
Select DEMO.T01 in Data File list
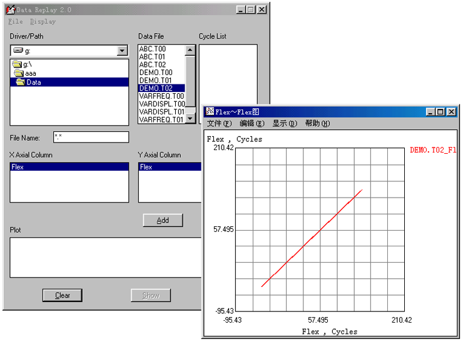pyautogui.click(x=162, y=80)
